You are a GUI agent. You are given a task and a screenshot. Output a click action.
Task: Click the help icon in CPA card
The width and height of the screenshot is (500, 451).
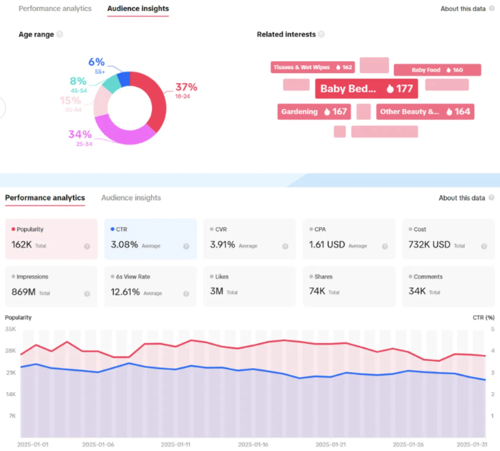click(385, 246)
